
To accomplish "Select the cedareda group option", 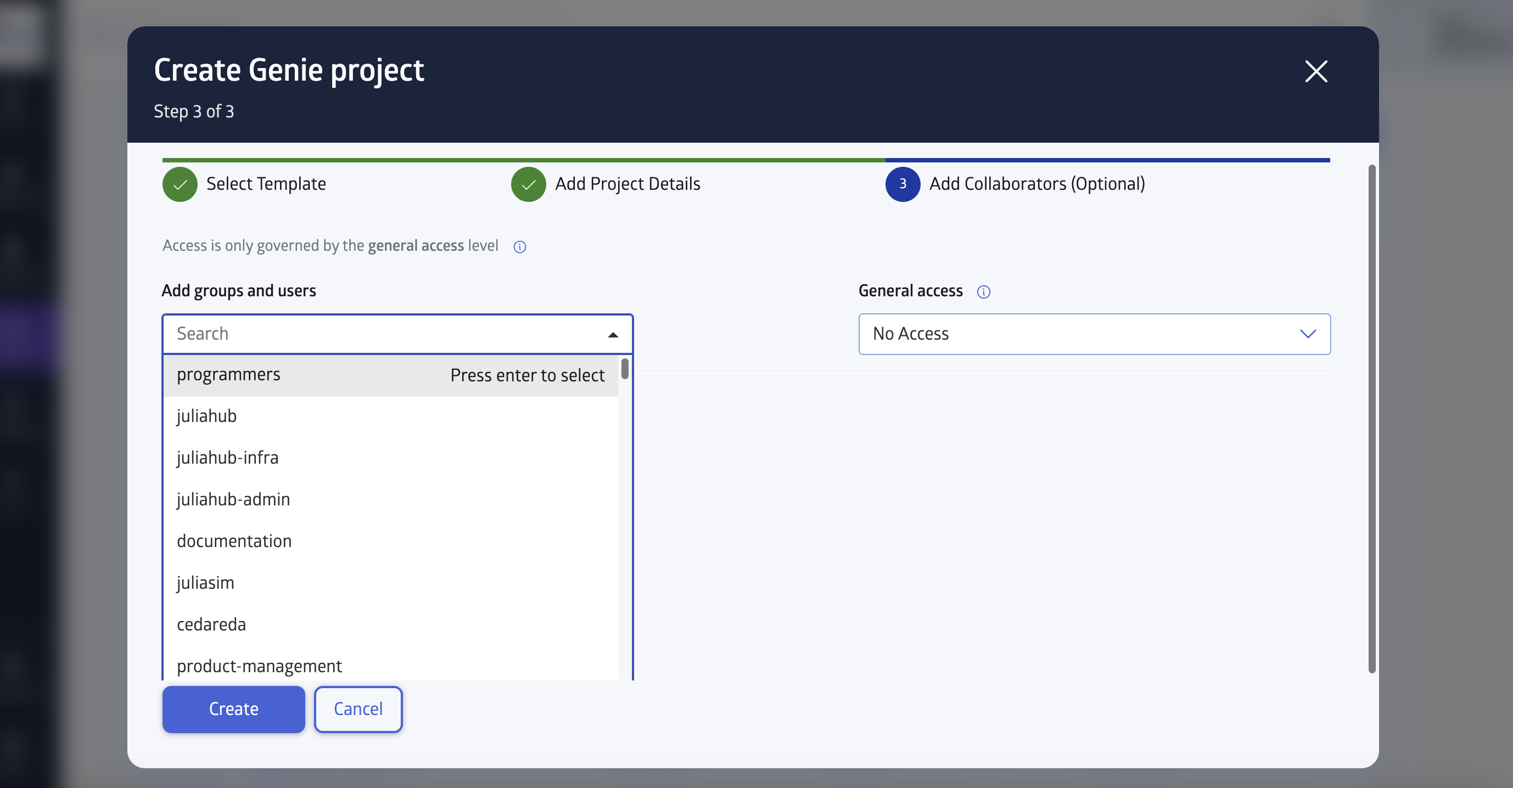I will pos(211,623).
